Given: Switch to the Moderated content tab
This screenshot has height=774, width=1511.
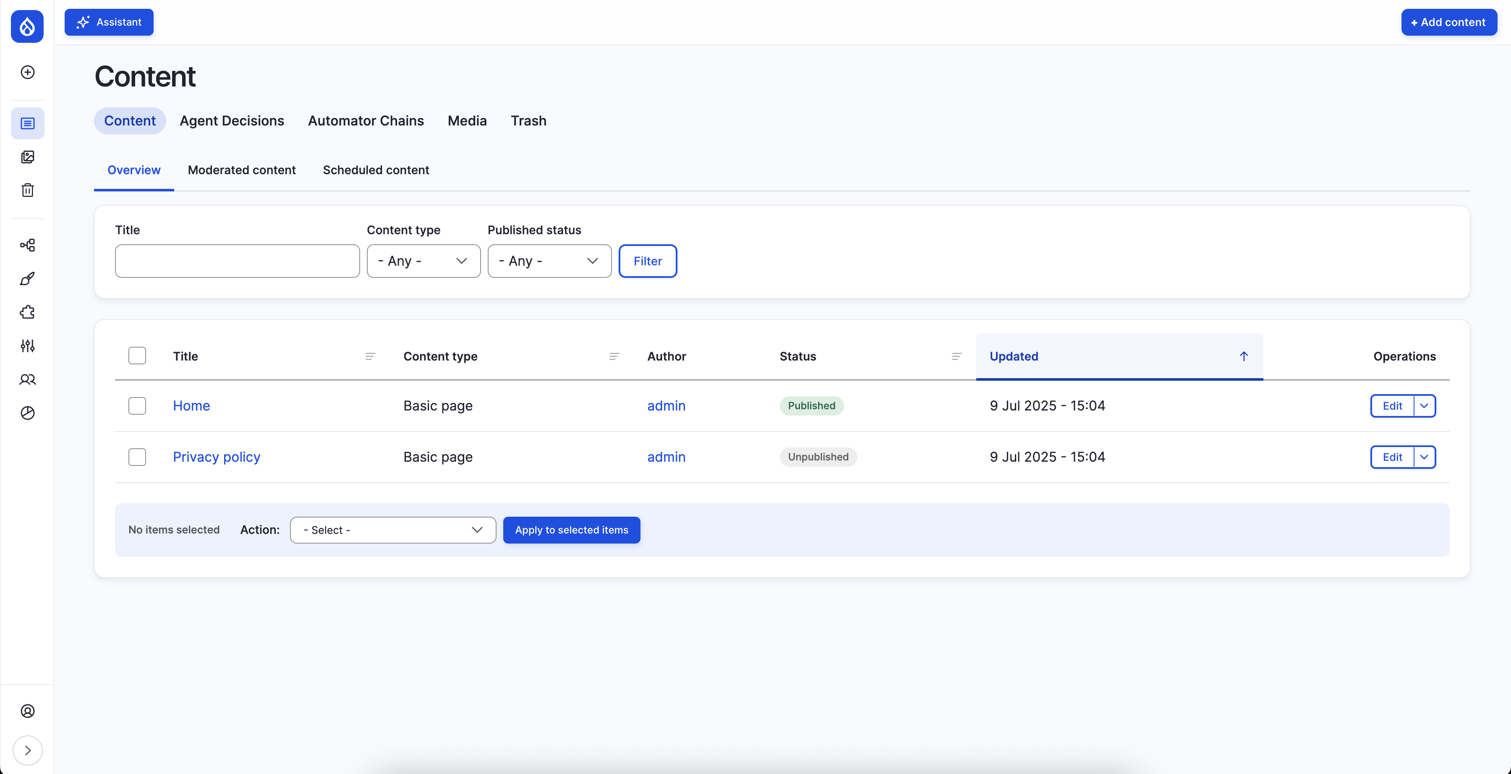Looking at the screenshot, I should [242, 170].
